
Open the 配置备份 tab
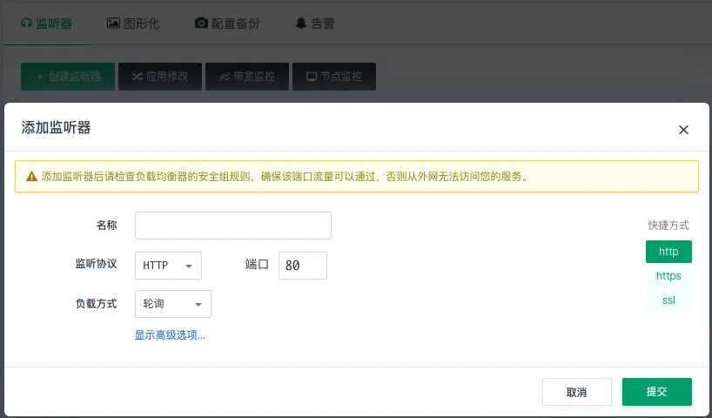(226, 24)
